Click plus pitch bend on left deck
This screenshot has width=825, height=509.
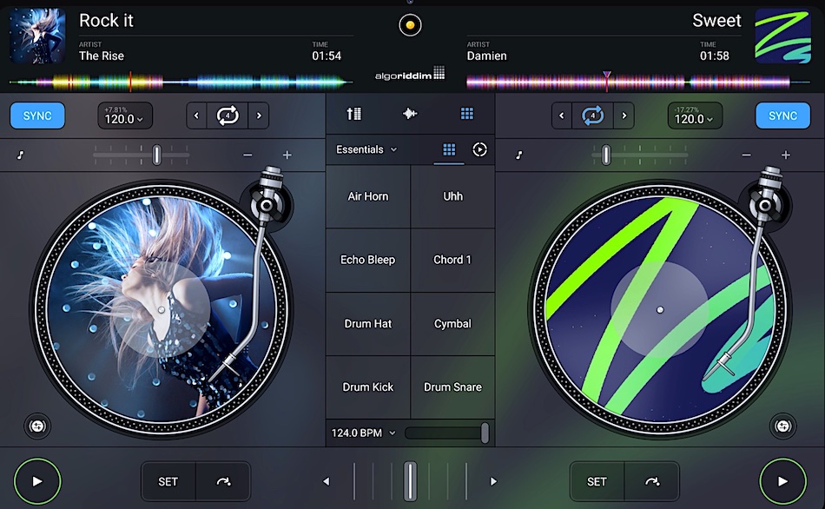coord(287,155)
